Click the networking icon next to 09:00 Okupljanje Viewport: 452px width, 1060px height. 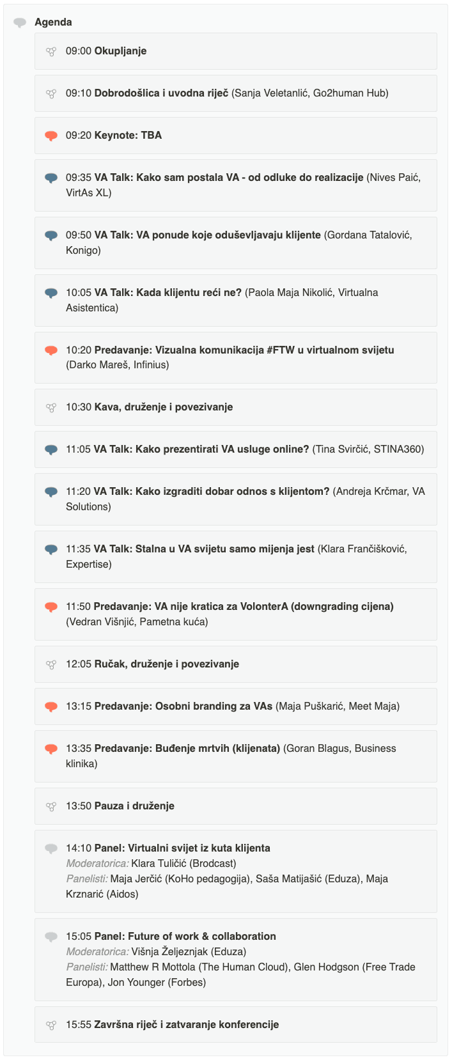[51, 51]
